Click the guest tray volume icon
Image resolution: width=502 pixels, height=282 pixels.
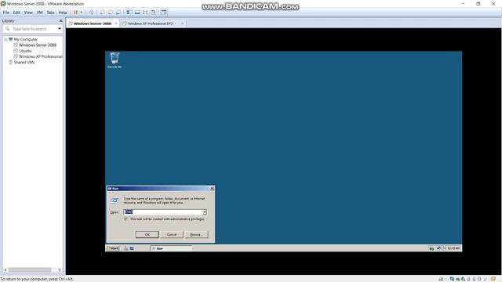[x=443, y=248]
